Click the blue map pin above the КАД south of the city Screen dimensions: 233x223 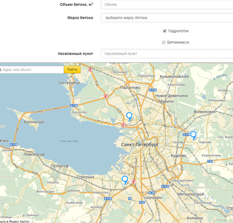pyautogui.click(x=125, y=180)
